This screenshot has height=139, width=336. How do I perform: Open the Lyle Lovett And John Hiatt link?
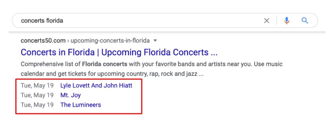point(96,85)
